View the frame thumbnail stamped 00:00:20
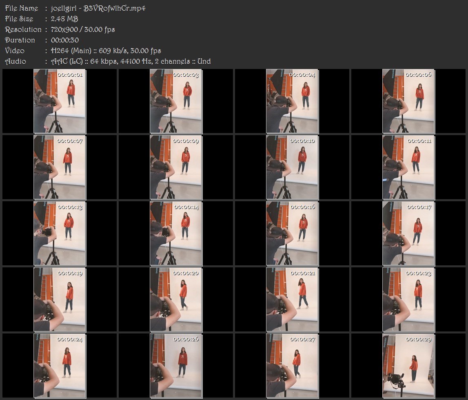Image resolution: width=468 pixels, height=400 pixels. click(176, 300)
